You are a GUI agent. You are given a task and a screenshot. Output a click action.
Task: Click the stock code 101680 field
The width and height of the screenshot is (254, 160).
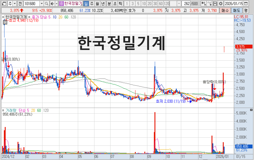(x=31, y=3)
